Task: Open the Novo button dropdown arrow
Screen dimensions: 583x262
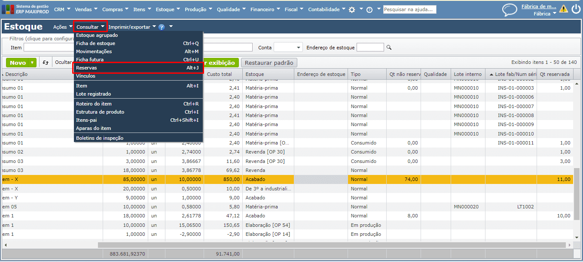Action: click(x=32, y=63)
